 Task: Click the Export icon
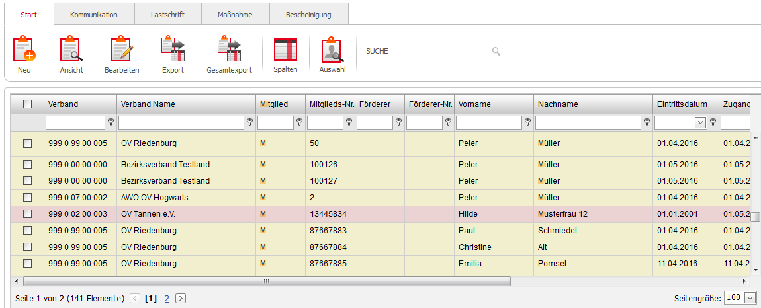pyautogui.click(x=173, y=49)
